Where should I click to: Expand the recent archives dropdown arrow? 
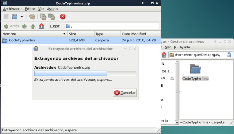22,17
